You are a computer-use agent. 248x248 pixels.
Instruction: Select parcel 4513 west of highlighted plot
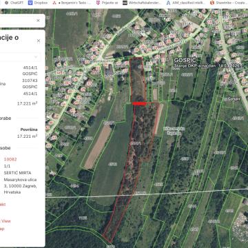coord(112,164)
